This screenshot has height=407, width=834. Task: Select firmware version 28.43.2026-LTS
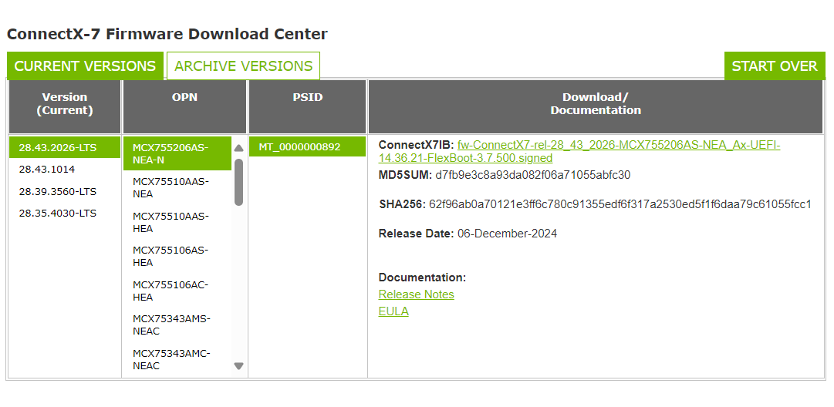point(58,147)
